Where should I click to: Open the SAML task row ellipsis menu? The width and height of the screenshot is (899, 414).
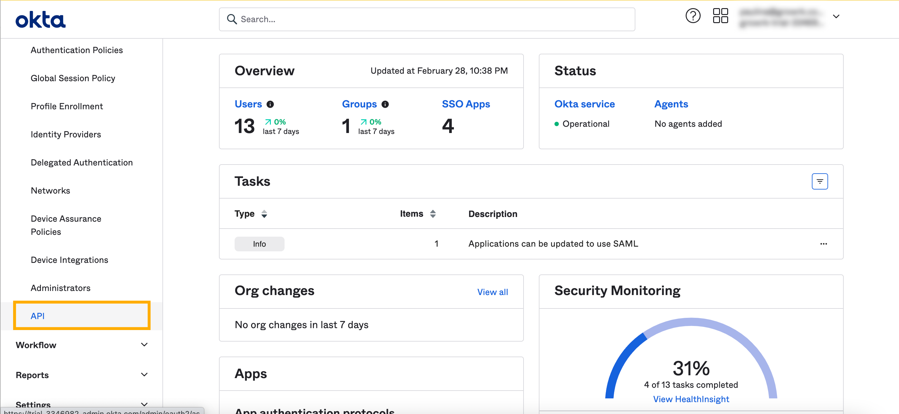tap(823, 244)
